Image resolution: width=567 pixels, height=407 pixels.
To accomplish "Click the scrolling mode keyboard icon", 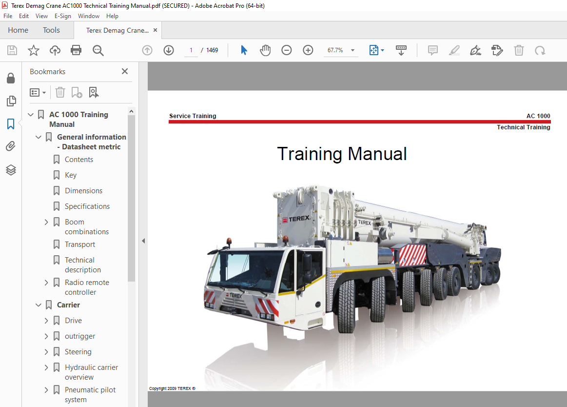I will coord(401,50).
